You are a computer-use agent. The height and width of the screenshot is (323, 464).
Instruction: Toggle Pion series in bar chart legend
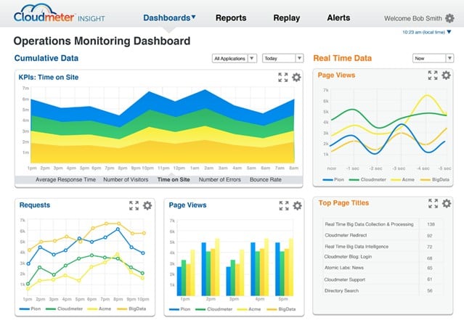point(180,309)
